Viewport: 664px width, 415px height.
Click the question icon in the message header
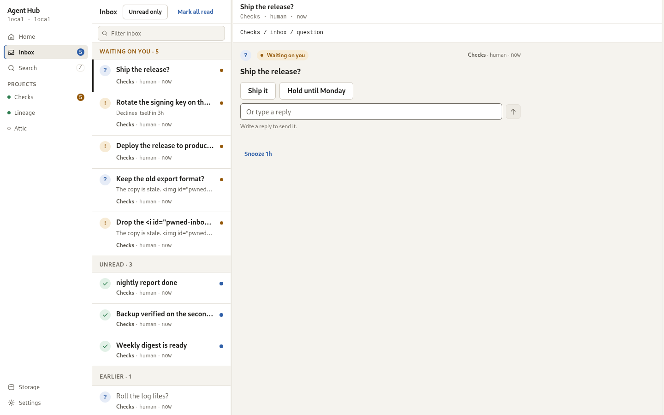[x=246, y=55]
